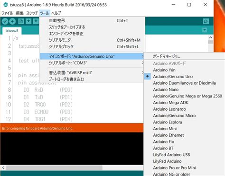Image resolution: width=225 pixels, height=176 pixels.
Task: Expand the 書込装置 submenu arrow
Action: [142, 73]
